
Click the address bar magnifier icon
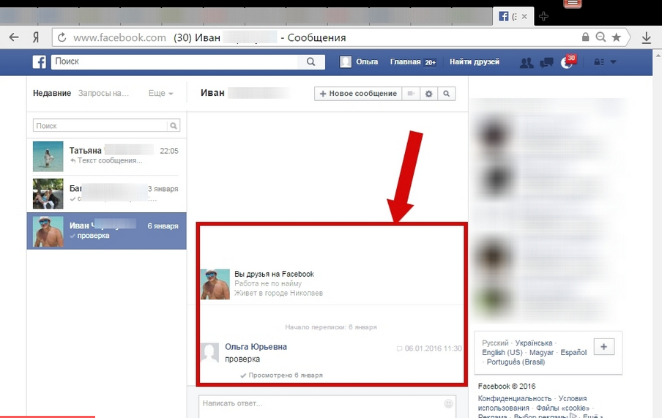600,37
